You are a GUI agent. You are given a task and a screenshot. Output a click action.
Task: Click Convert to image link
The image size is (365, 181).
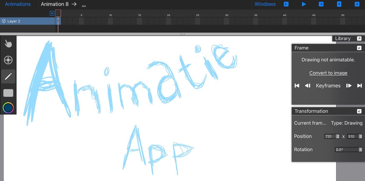(328, 73)
